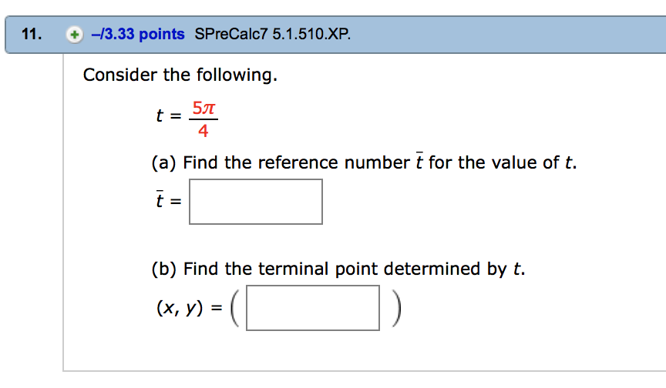
Task: Click the red denominator 4
Action: tap(203, 130)
